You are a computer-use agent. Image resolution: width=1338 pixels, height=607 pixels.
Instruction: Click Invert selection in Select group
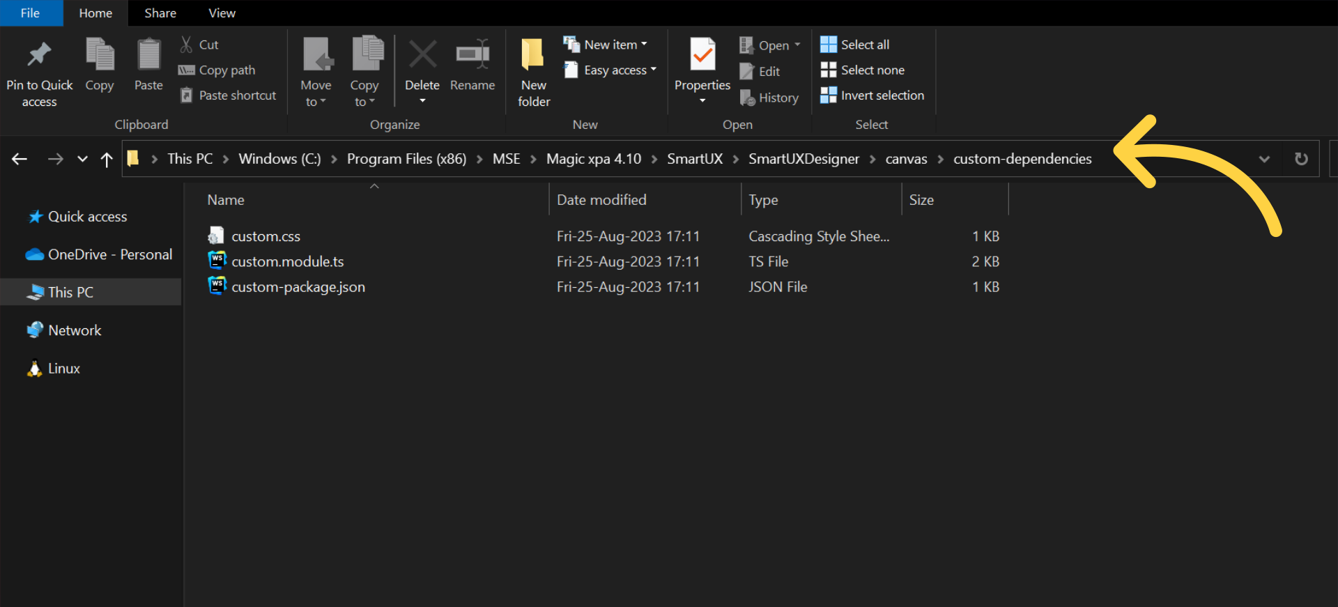[882, 95]
